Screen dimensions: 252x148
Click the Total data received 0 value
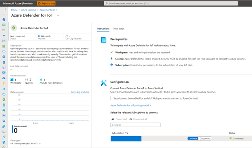point(16,131)
